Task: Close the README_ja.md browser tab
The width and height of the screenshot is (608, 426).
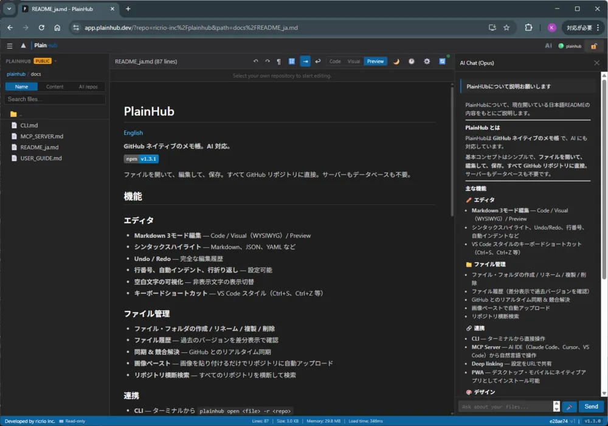Action: (x=112, y=9)
